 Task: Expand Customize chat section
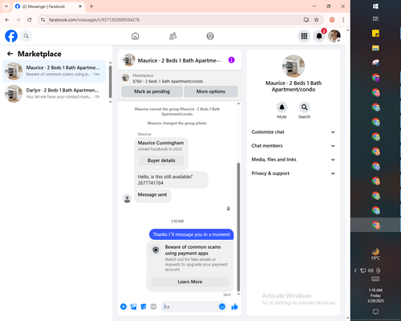coord(294,132)
